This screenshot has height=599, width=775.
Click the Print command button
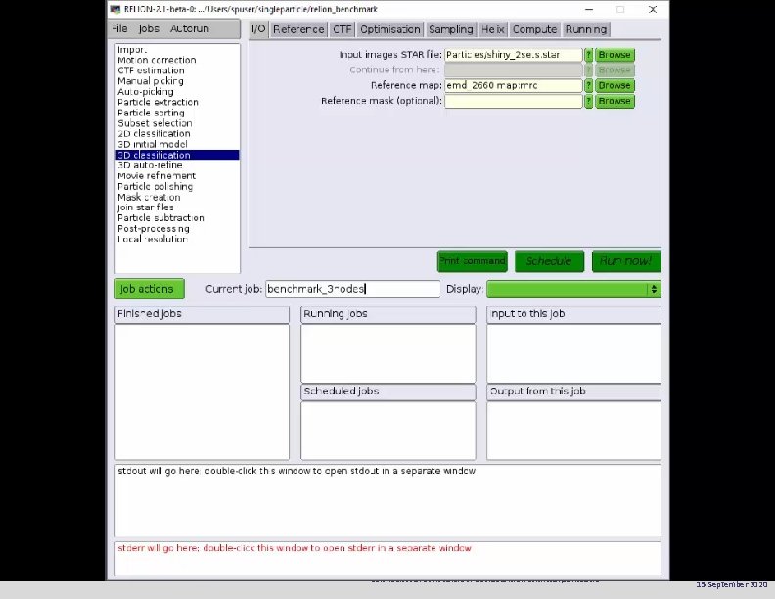(472, 261)
